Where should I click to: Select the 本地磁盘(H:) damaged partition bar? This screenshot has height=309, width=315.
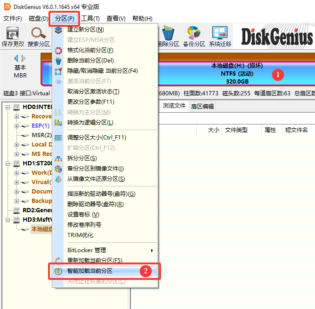click(237, 74)
